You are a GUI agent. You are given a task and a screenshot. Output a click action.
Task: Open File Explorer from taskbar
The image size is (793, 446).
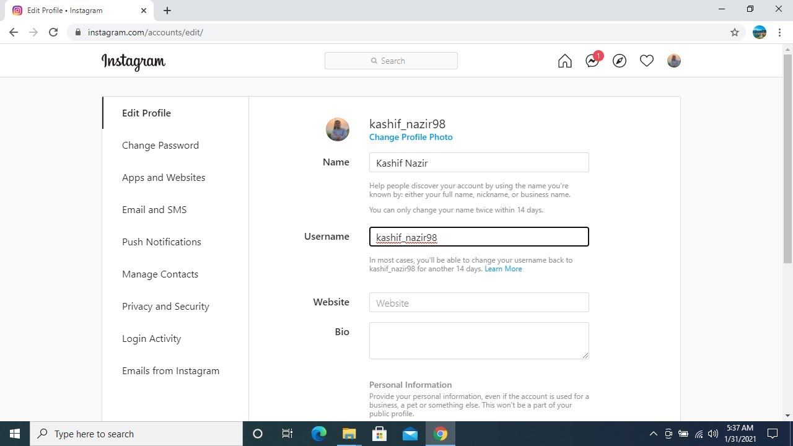pos(349,434)
